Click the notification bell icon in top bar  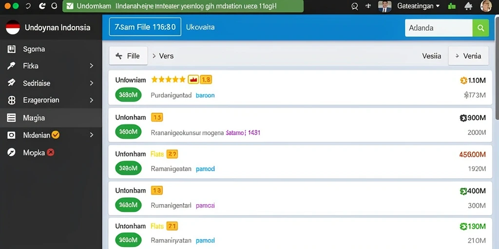click(468, 6)
